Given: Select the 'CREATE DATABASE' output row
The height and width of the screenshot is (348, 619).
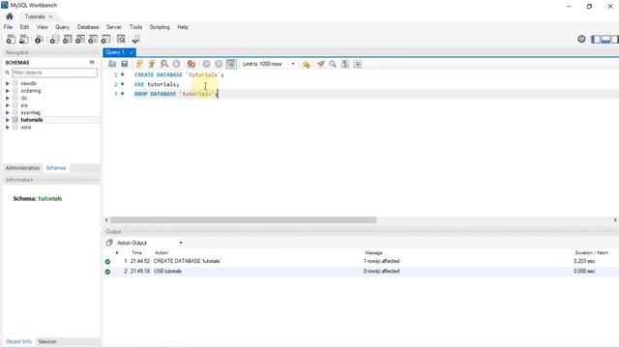Looking at the screenshot, I should pyautogui.click(x=361, y=261).
